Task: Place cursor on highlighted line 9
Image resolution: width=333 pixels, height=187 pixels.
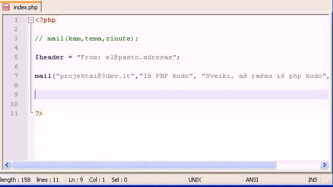Action: [x=182, y=95]
